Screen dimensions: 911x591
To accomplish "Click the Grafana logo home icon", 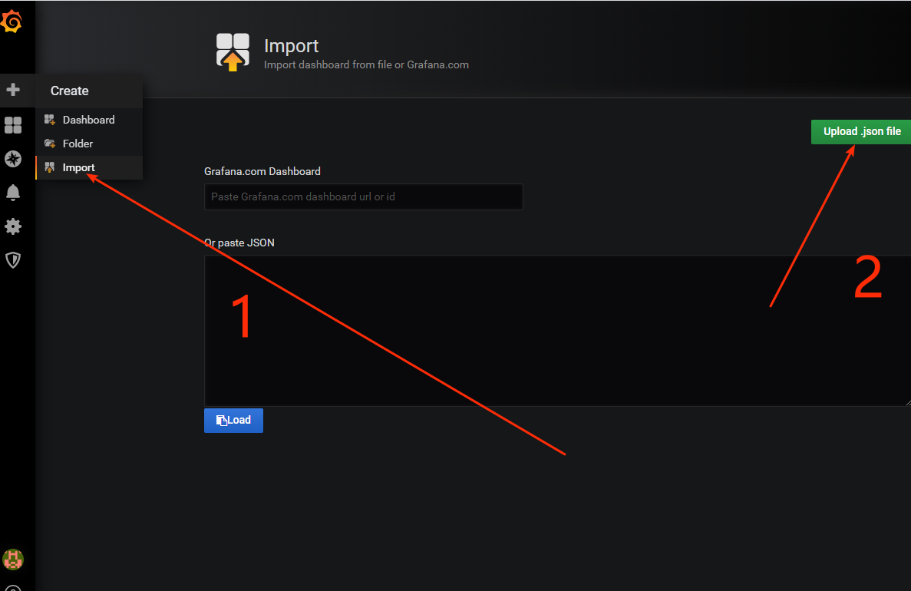I will coord(12,21).
